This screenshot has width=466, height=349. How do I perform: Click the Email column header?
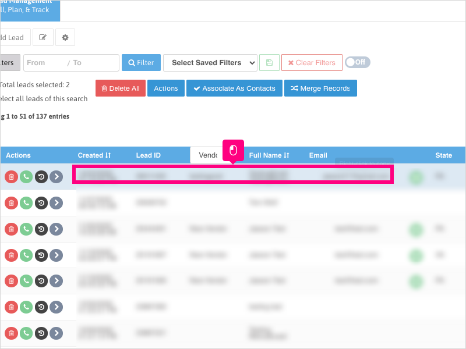coord(318,155)
